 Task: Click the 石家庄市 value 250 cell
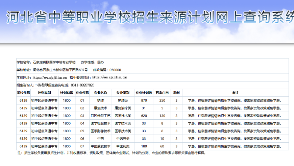162,100
